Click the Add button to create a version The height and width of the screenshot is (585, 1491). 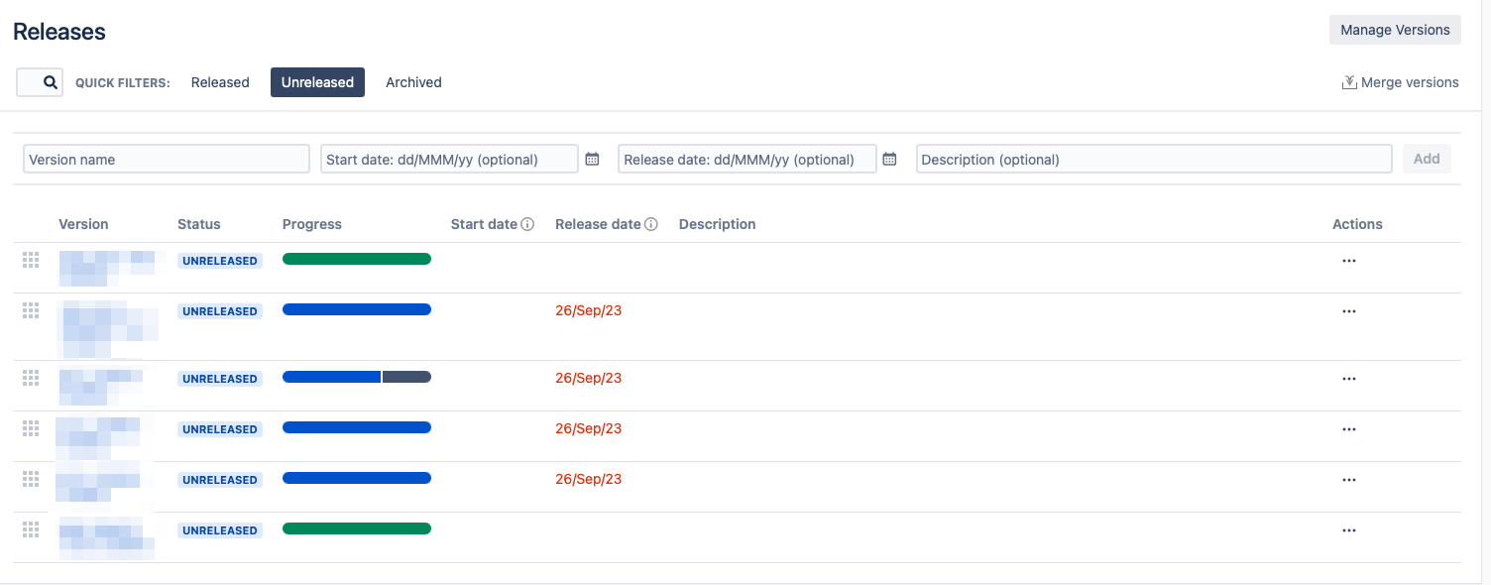[x=1427, y=159]
